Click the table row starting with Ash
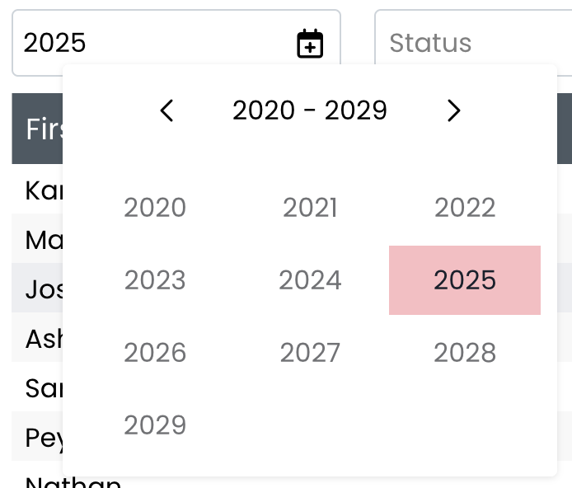 [36, 339]
